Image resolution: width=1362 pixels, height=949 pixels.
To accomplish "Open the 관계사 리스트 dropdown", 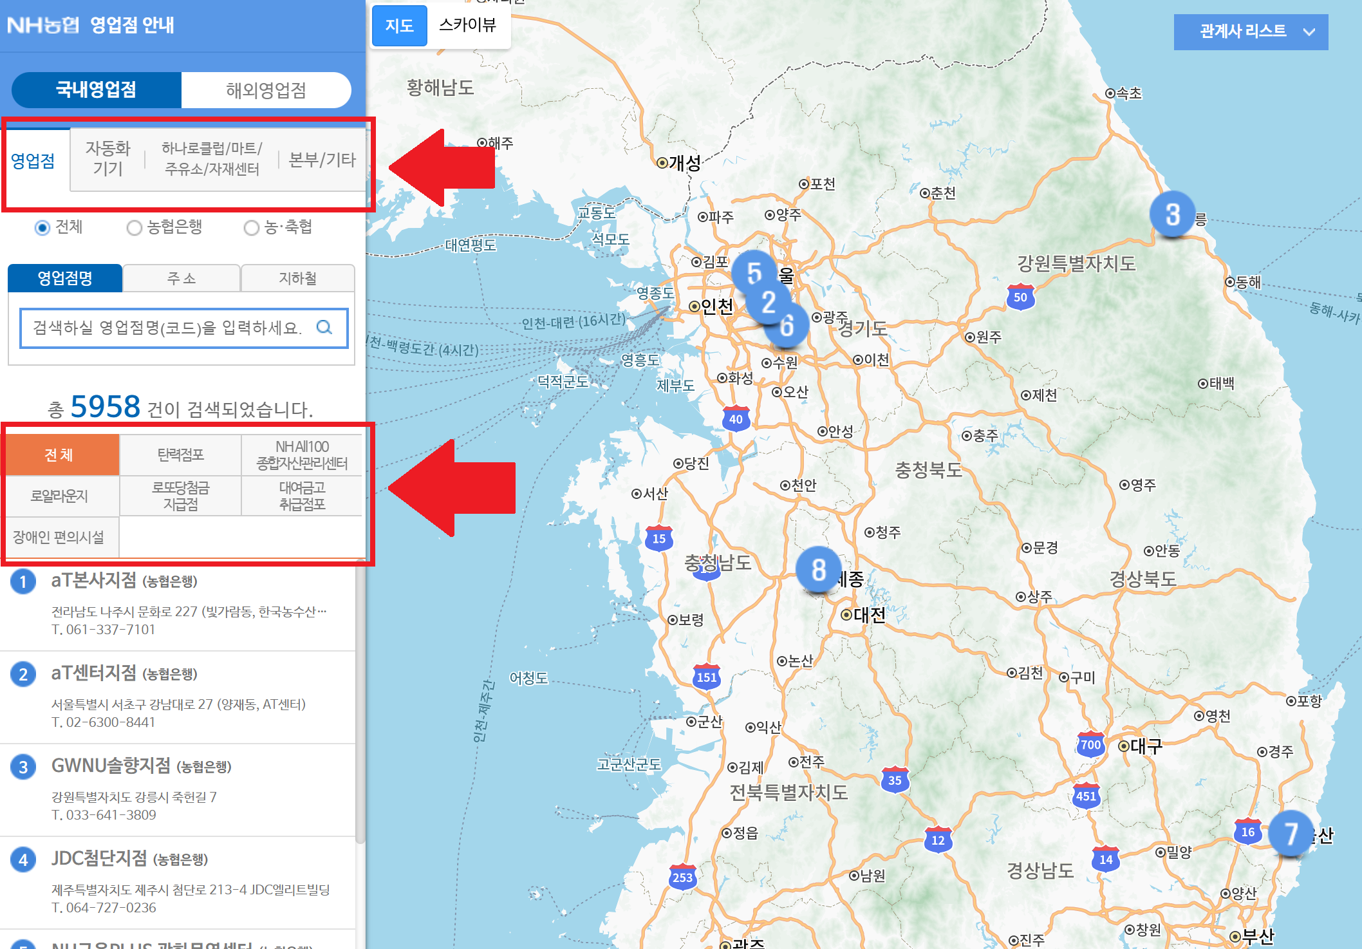I will [x=1251, y=32].
